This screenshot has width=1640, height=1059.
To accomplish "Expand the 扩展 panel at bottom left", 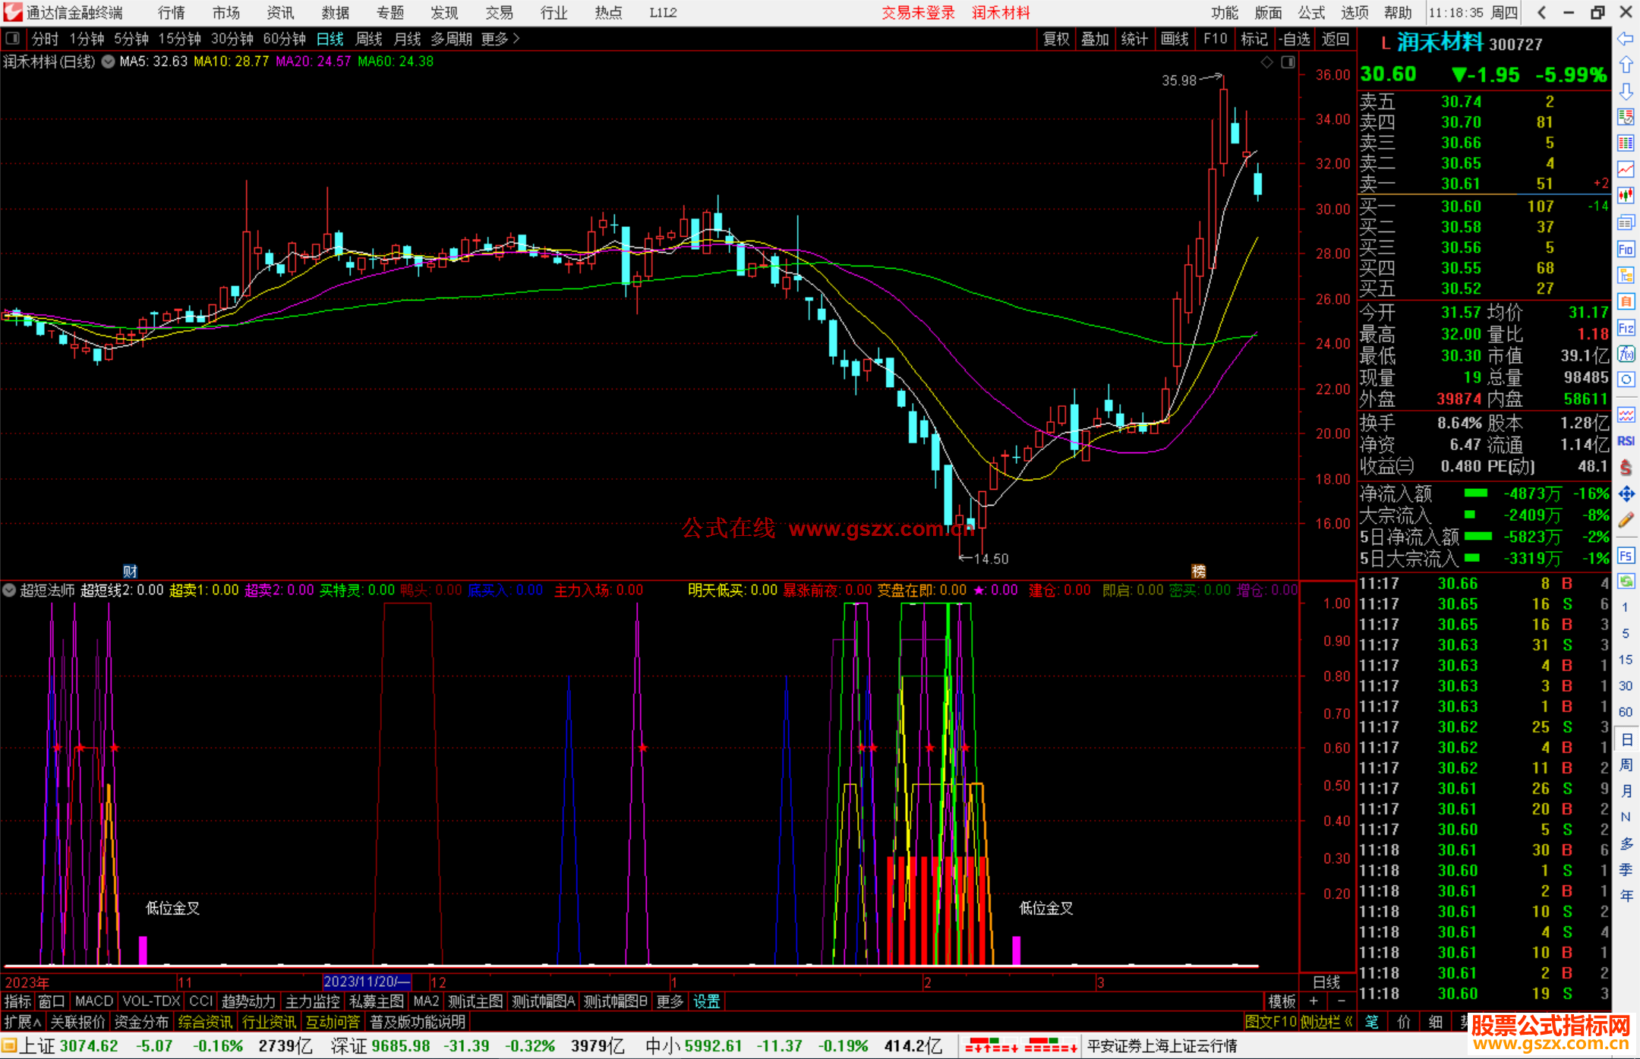I will pos(22,1022).
